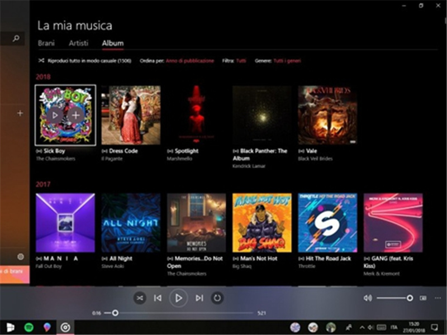Open the GANG (feat. Kris Kiss) cover
The height and width of the screenshot is (335, 447).
click(x=393, y=223)
